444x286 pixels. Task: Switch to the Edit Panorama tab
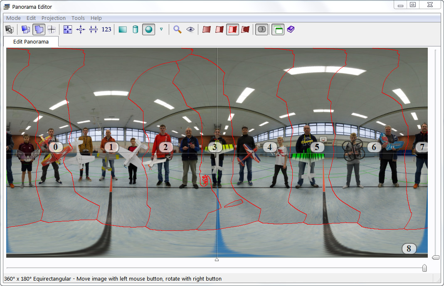[31, 41]
